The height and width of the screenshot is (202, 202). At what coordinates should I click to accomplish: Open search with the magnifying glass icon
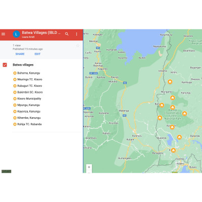67,34
